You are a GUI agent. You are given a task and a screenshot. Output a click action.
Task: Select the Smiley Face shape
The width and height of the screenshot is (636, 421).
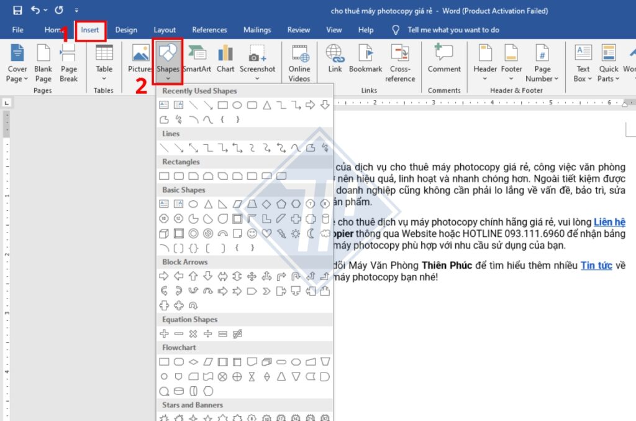[252, 233]
